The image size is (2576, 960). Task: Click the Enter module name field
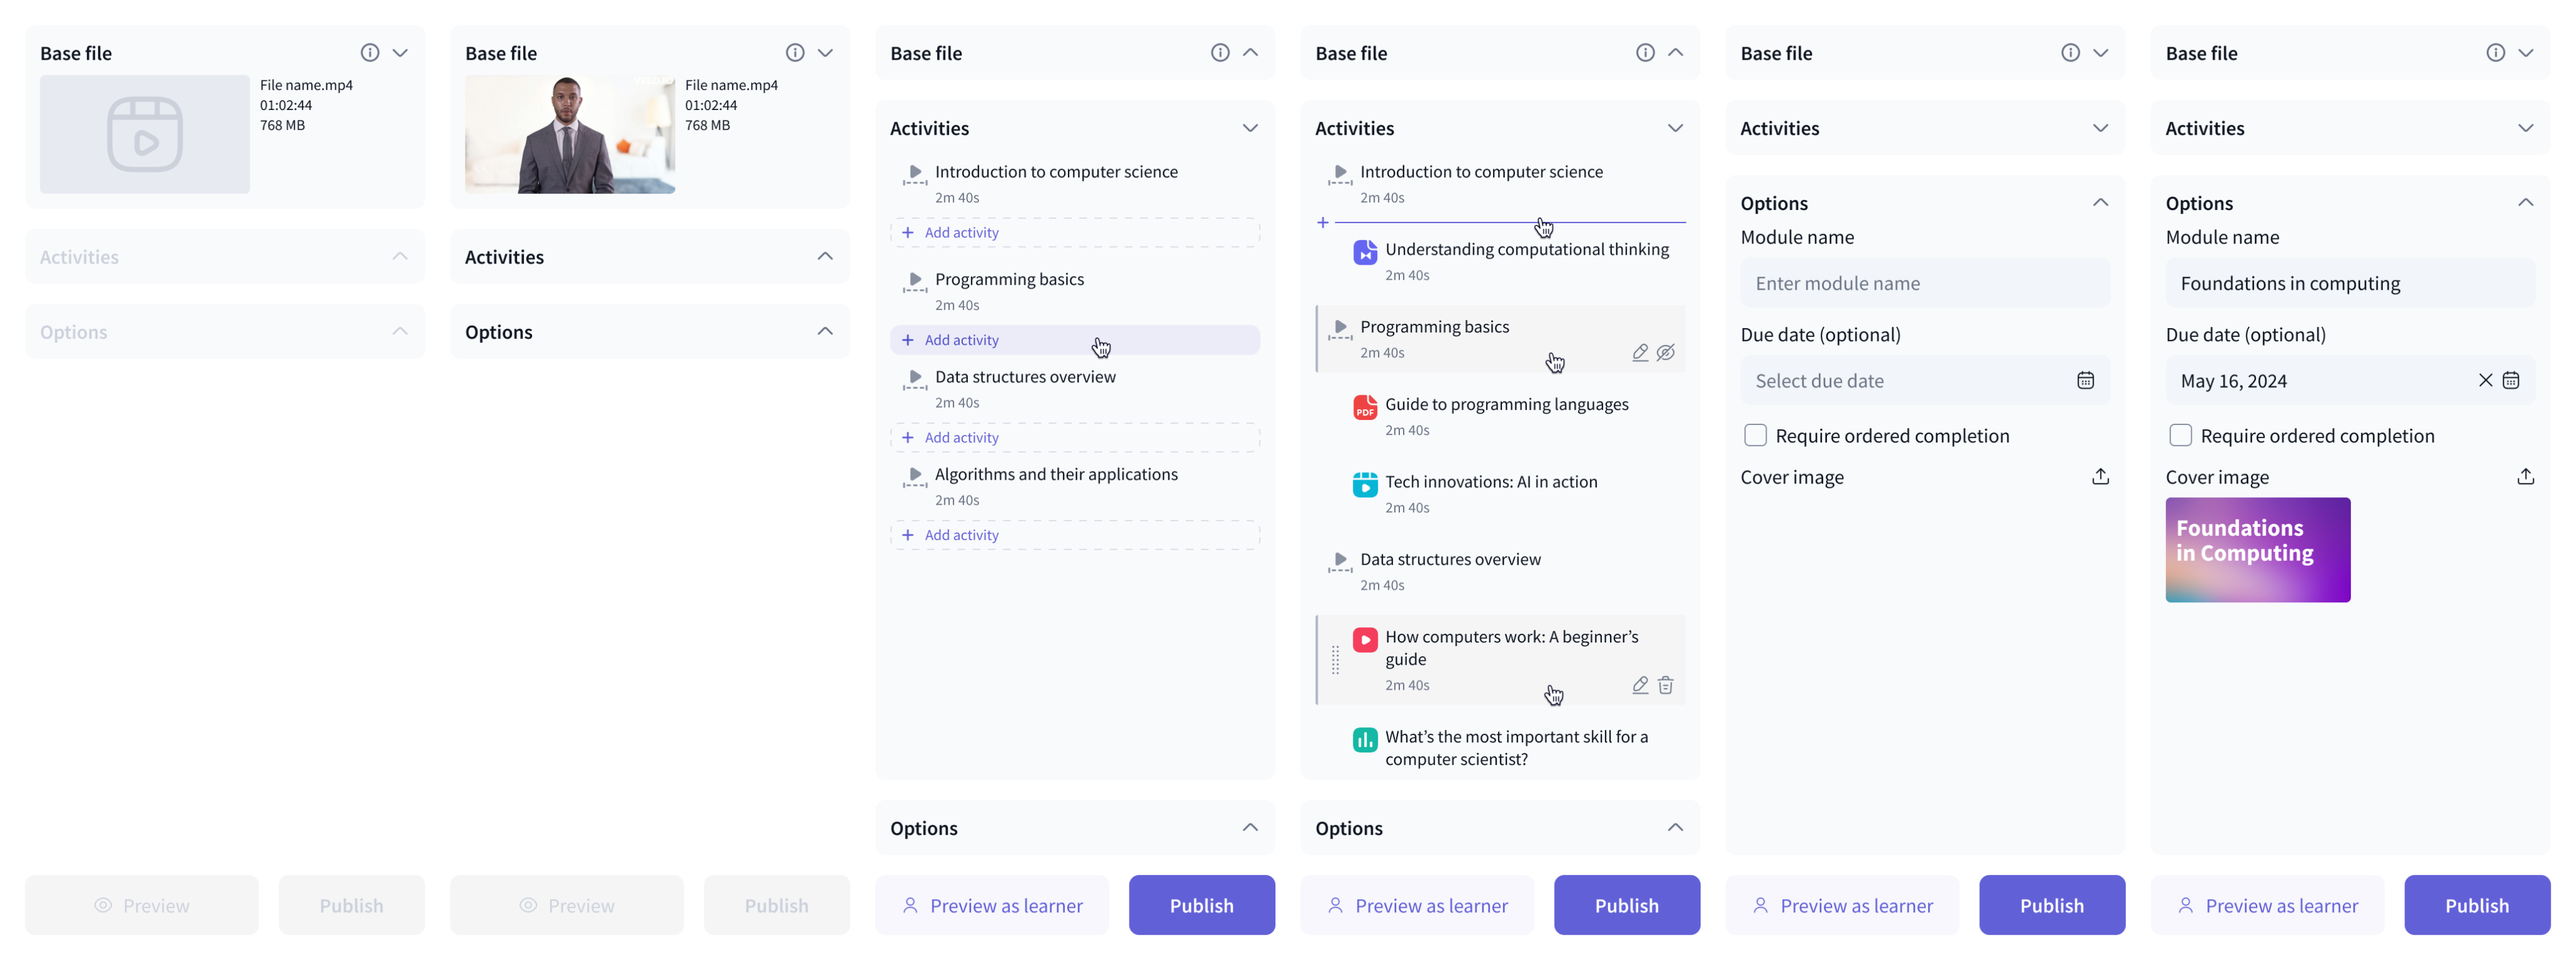point(1925,283)
